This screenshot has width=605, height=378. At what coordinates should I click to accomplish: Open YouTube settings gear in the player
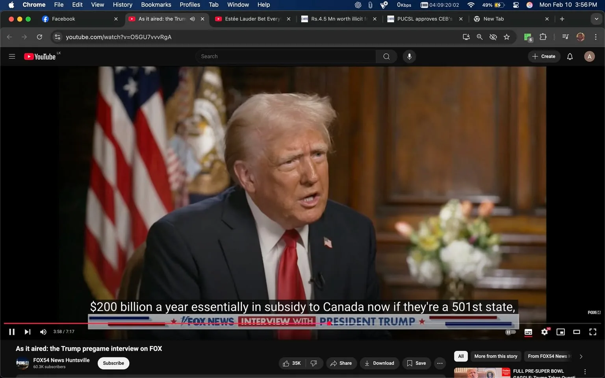click(x=544, y=332)
